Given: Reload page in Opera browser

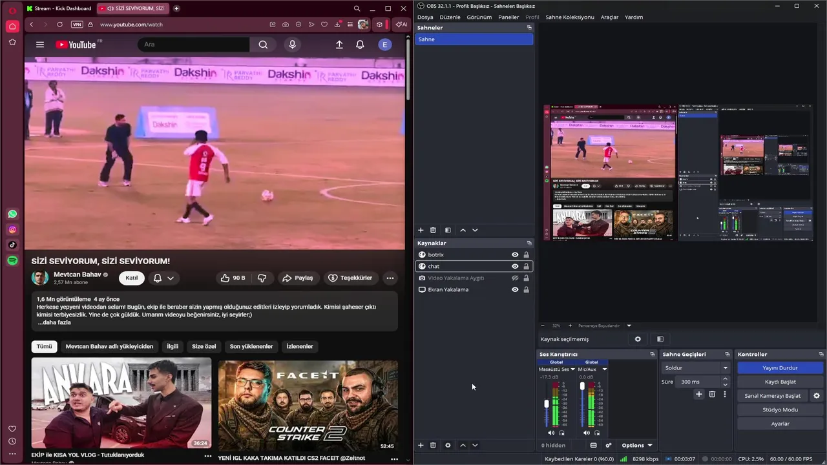Looking at the screenshot, I should point(59,25).
